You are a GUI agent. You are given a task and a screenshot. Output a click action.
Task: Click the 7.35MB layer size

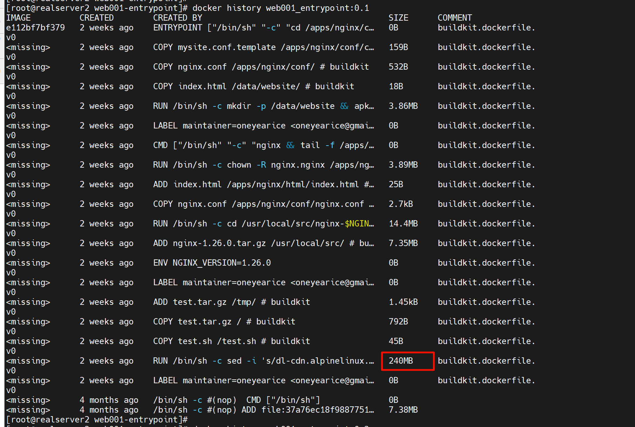click(403, 243)
